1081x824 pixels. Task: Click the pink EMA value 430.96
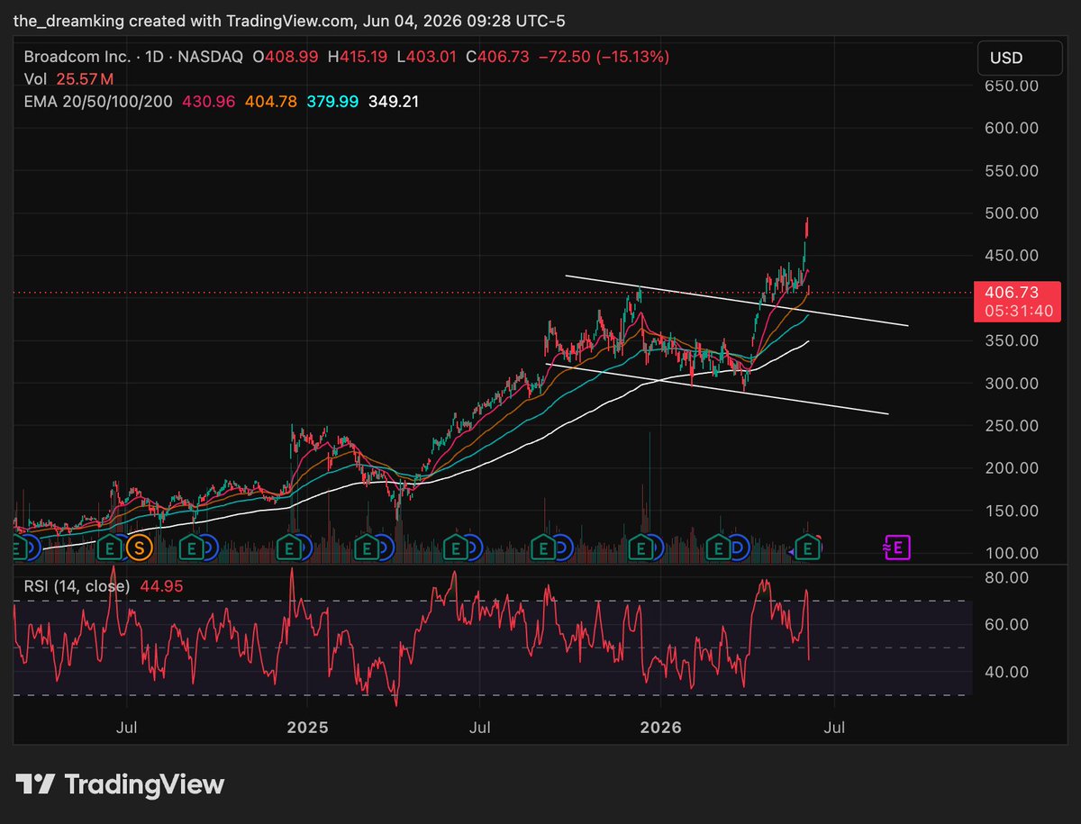coord(209,102)
